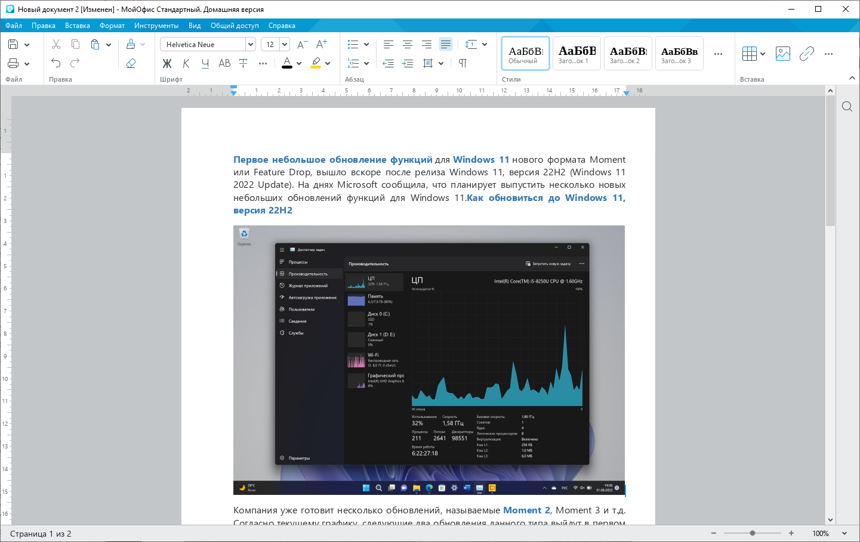The image size is (860, 542).
Task: Click the Paste clipboard icon
Action: coord(95,44)
